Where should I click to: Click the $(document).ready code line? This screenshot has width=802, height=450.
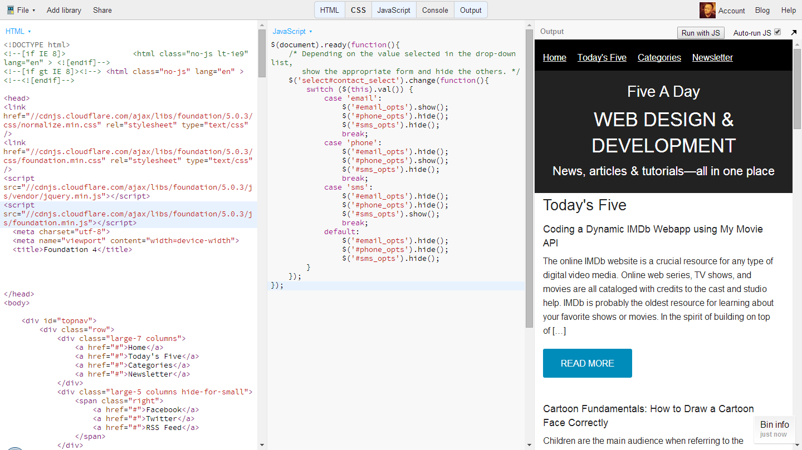(x=335, y=45)
